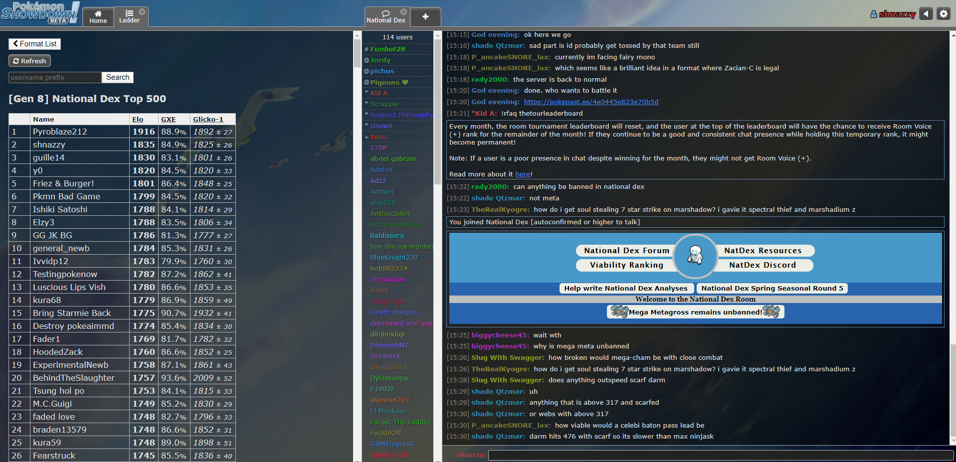Image resolution: width=956 pixels, height=462 pixels.
Task: Refresh the ladder rankings
Action: coord(29,61)
